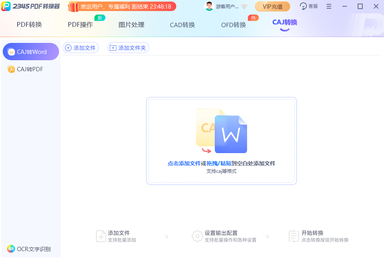Image resolution: width=384 pixels, height=259 pixels.
Task: Click the OCR文字识别 colorful icon
Action: pyautogui.click(x=11, y=249)
